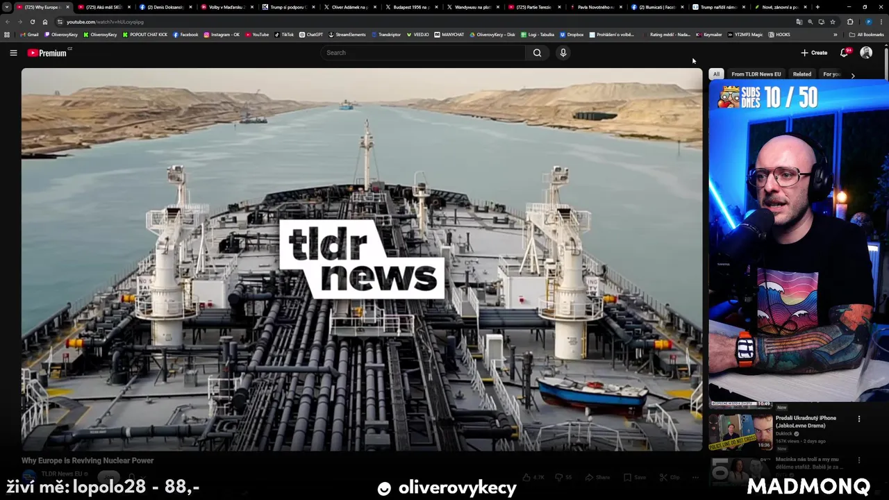
Task: Open the Dropbox bookmark
Action: 572,35
